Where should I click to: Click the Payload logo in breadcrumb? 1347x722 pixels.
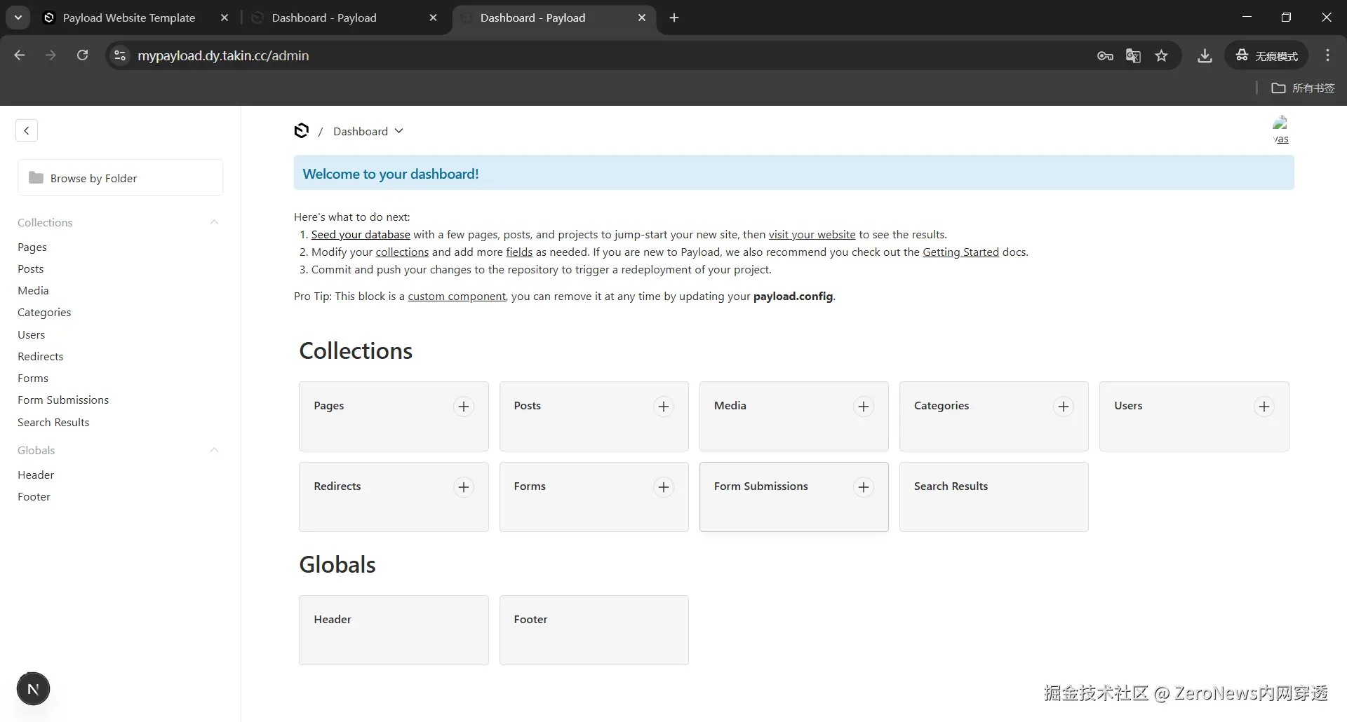302,131
